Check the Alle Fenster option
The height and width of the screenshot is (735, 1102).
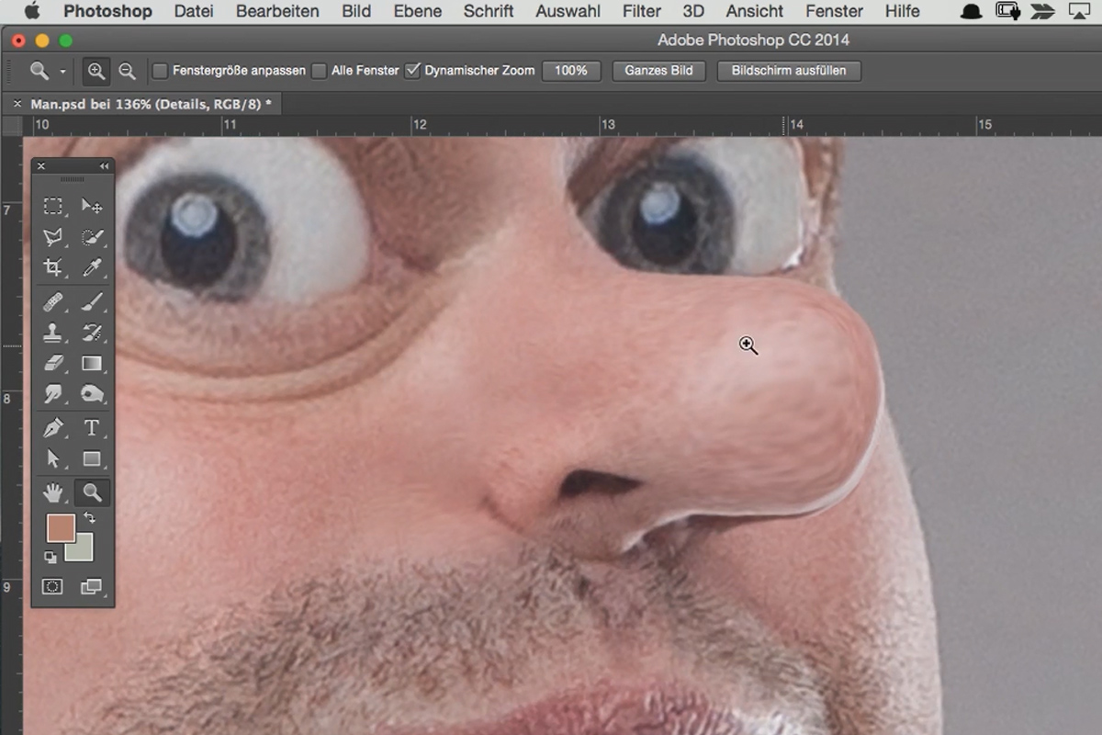318,70
